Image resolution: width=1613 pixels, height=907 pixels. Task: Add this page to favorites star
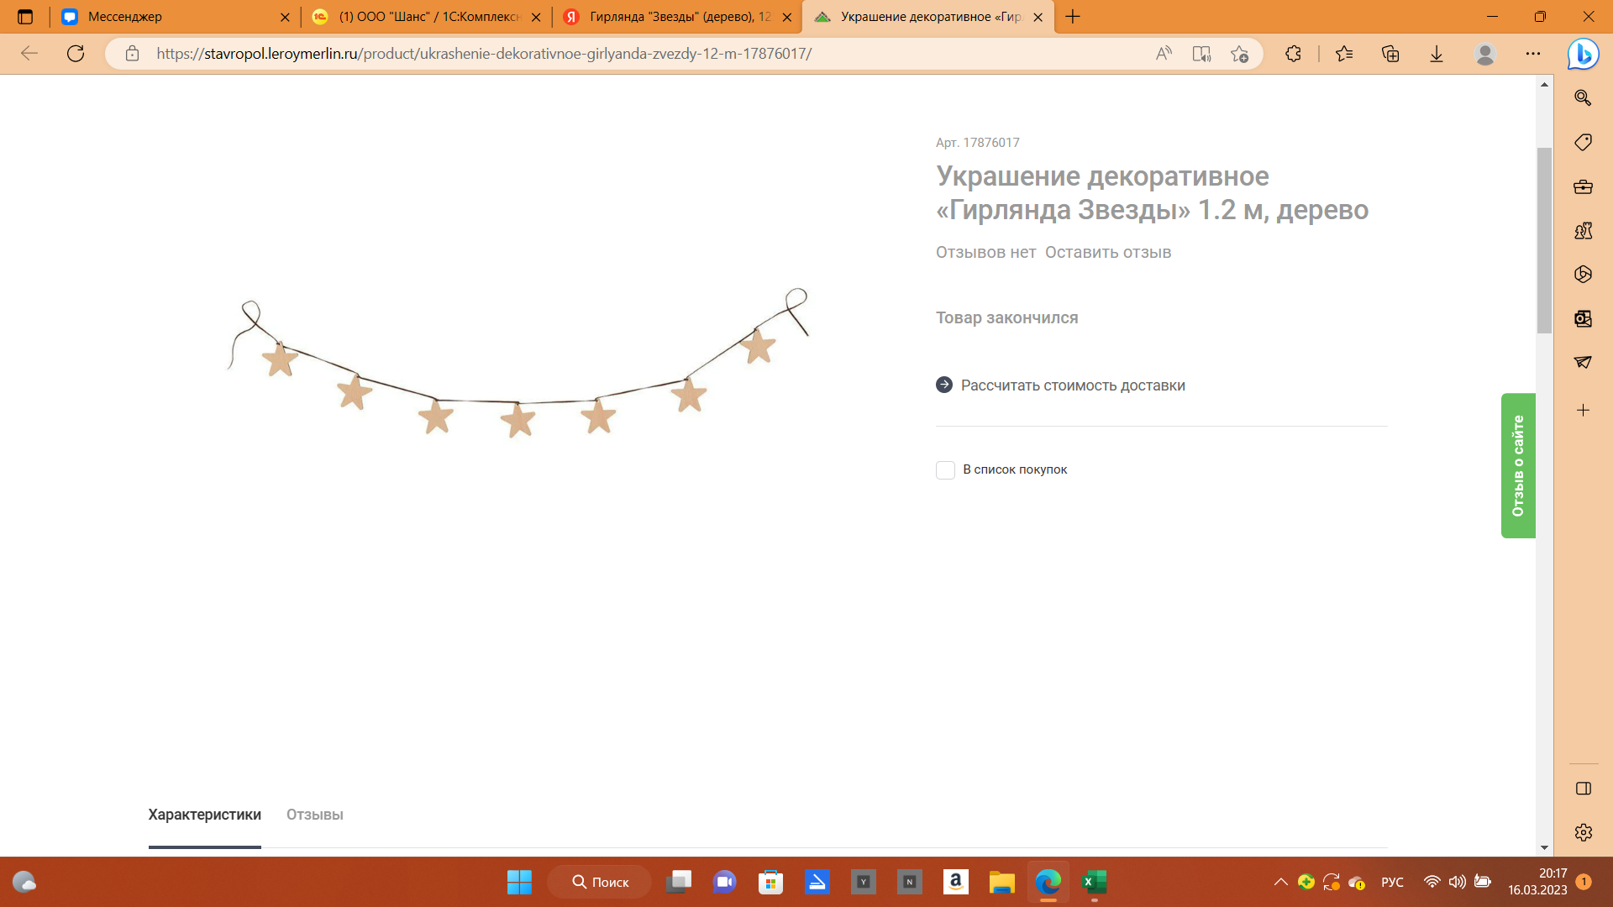click(1239, 54)
